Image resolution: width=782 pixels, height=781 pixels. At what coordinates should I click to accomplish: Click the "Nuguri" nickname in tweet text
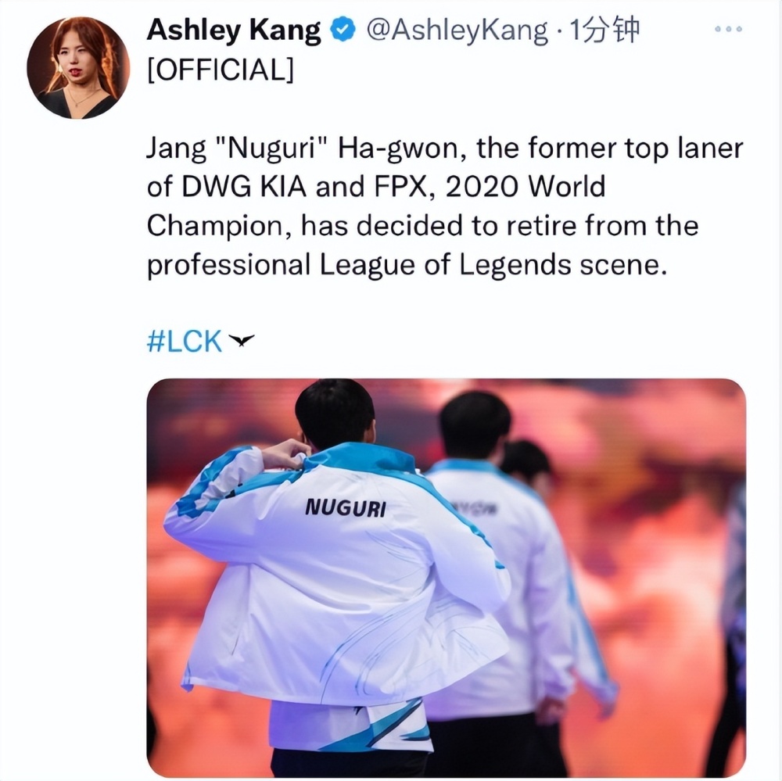pyautogui.click(x=271, y=148)
